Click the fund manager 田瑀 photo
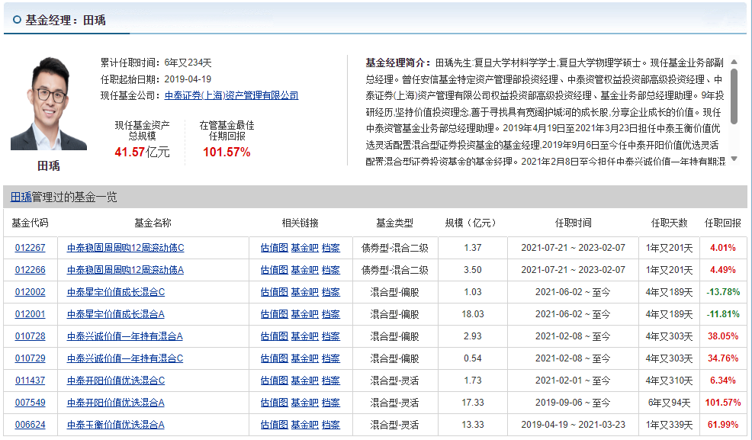752x440 pixels. [49, 103]
